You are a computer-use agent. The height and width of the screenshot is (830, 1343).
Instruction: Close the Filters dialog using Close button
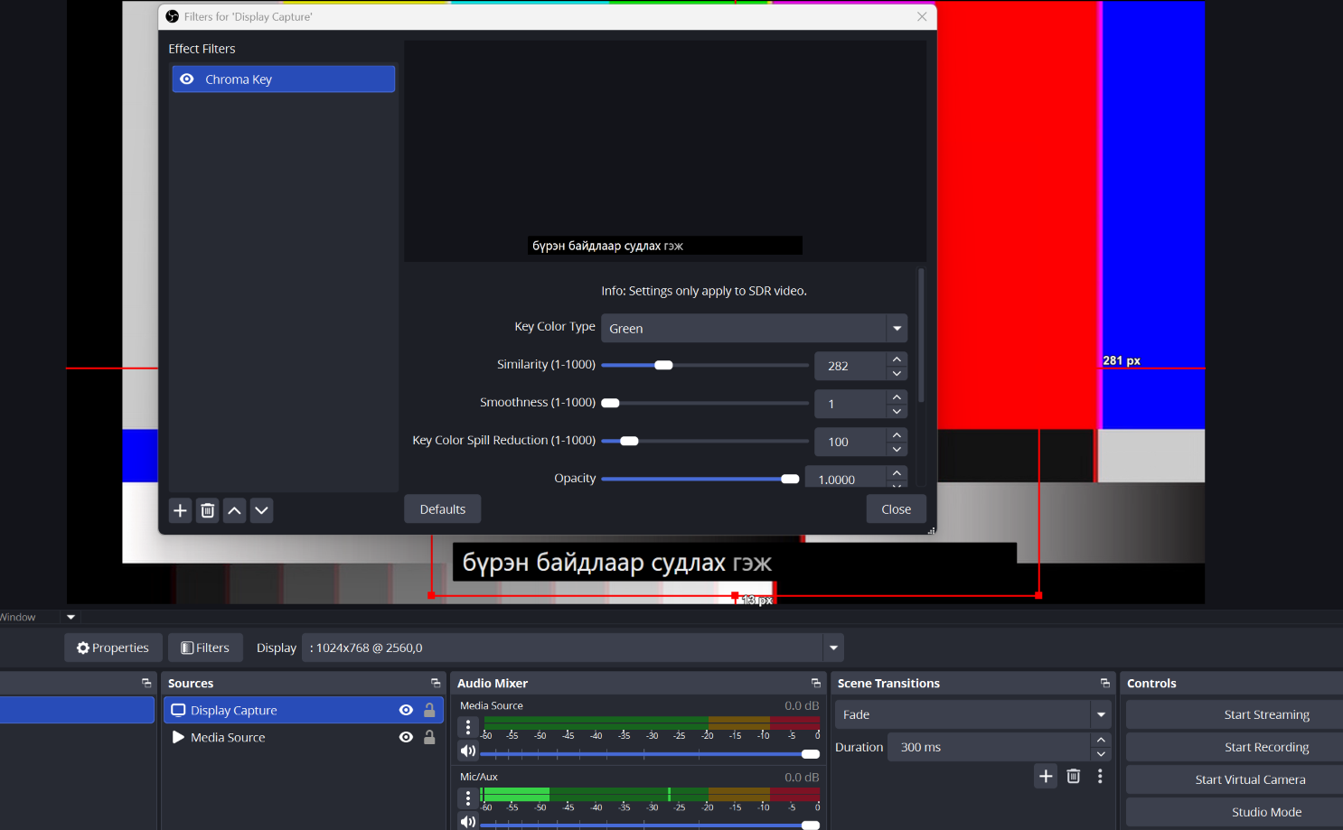(896, 509)
